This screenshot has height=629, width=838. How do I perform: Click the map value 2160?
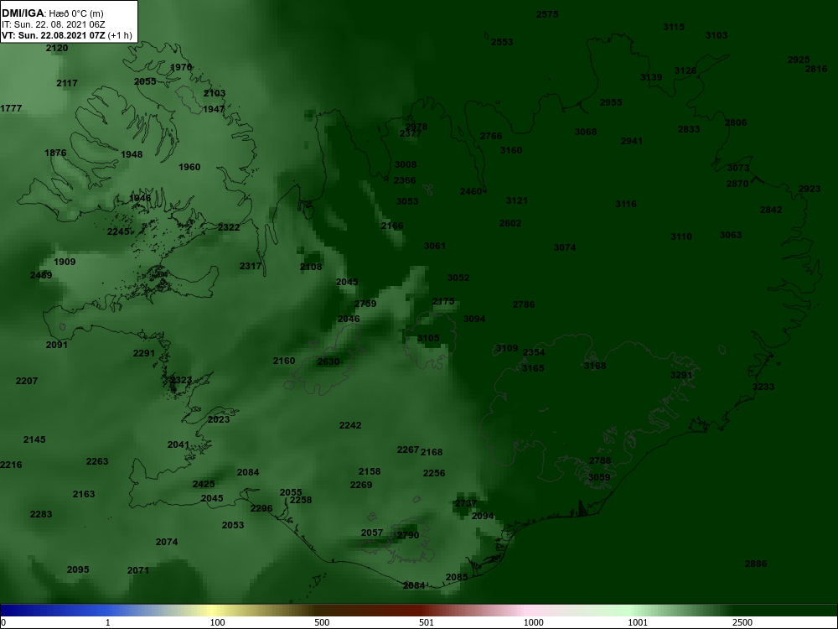click(x=284, y=361)
